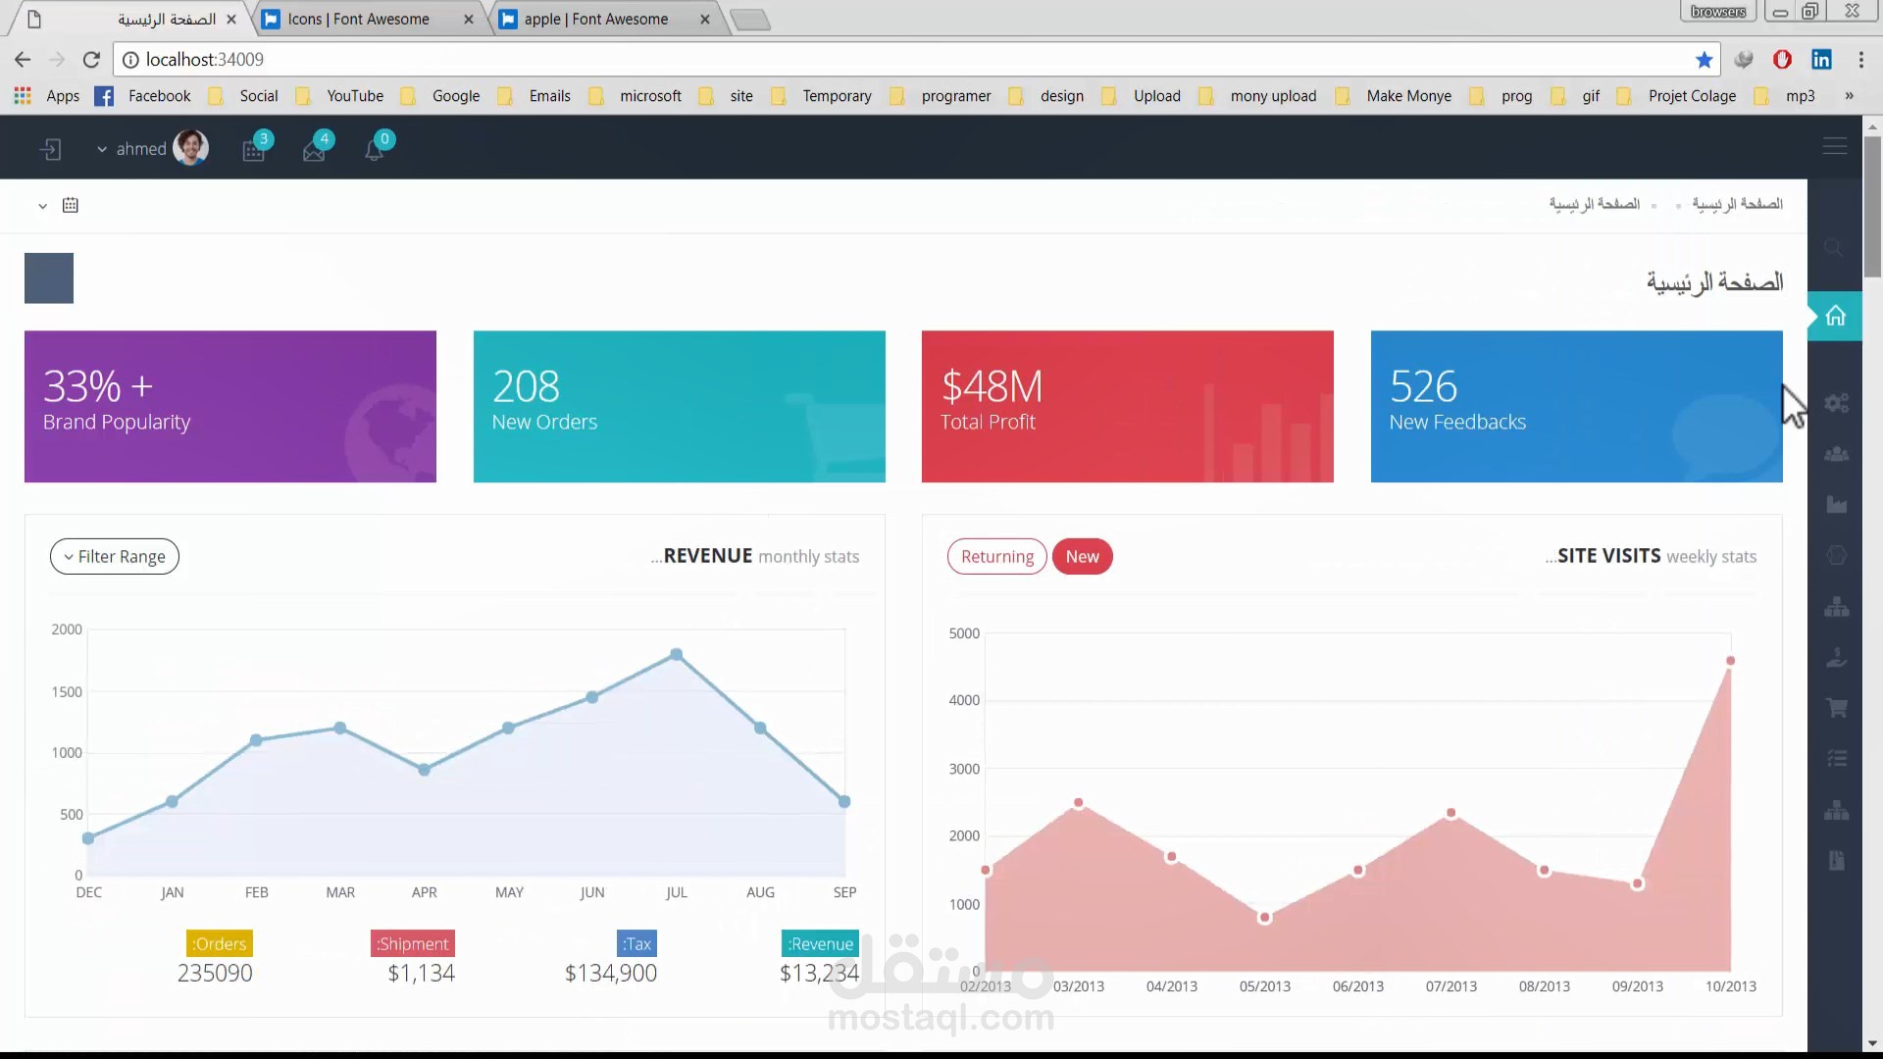Image resolution: width=1883 pixels, height=1059 pixels.
Task: Click the shopping cart sidebar icon
Action: [1836, 708]
